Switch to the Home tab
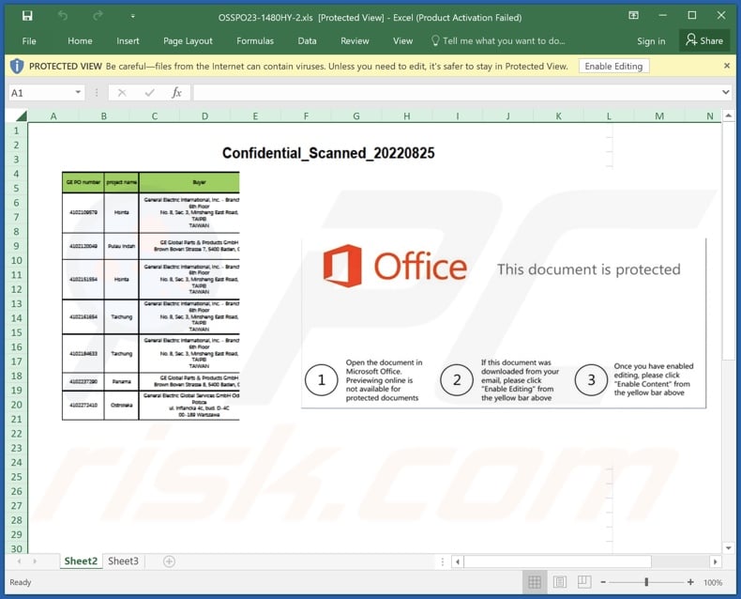This screenshot has width=741, height=599. coord(80,41)
